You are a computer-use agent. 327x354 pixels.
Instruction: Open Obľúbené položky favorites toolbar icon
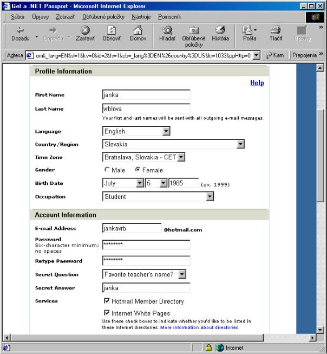point(193,31)
